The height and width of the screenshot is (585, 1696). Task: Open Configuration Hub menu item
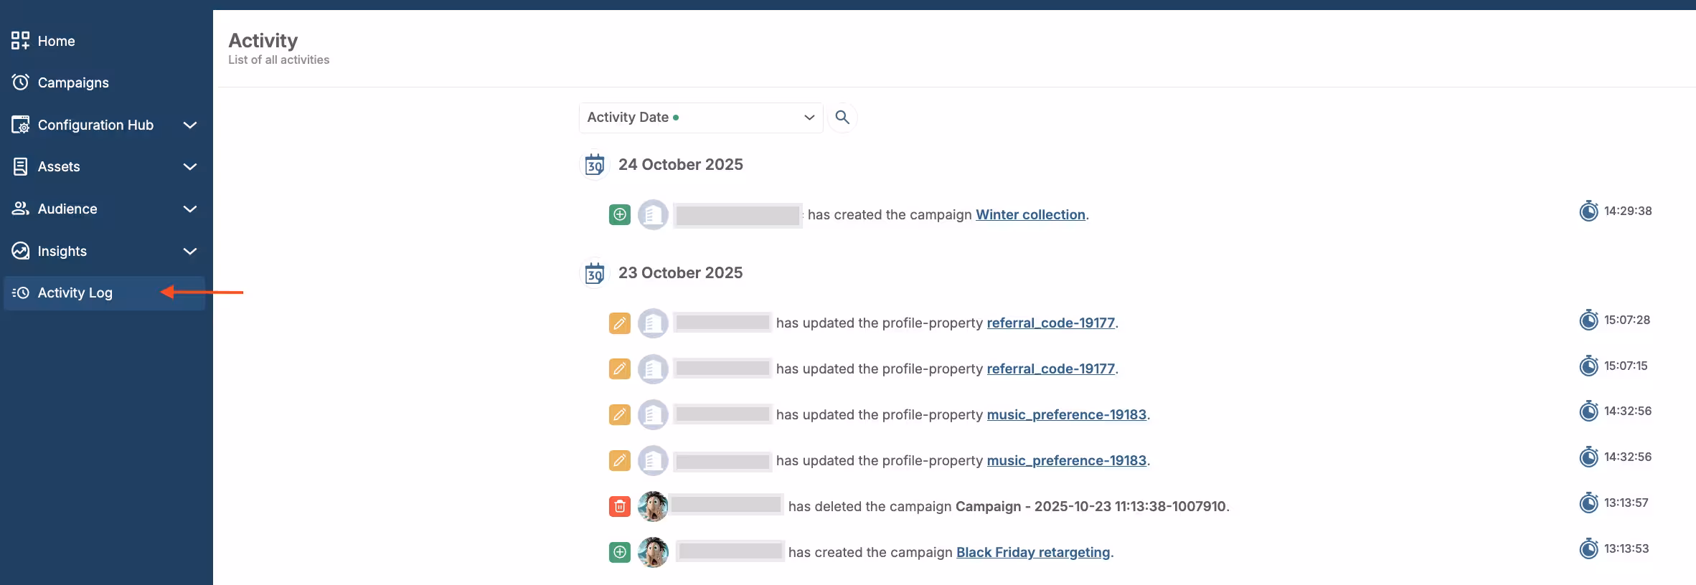click(104, 125)
